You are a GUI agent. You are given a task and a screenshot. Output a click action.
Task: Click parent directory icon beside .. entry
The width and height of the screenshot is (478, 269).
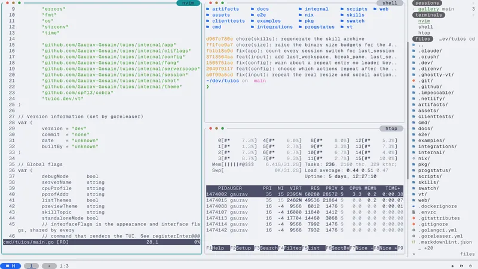(413, 45)
